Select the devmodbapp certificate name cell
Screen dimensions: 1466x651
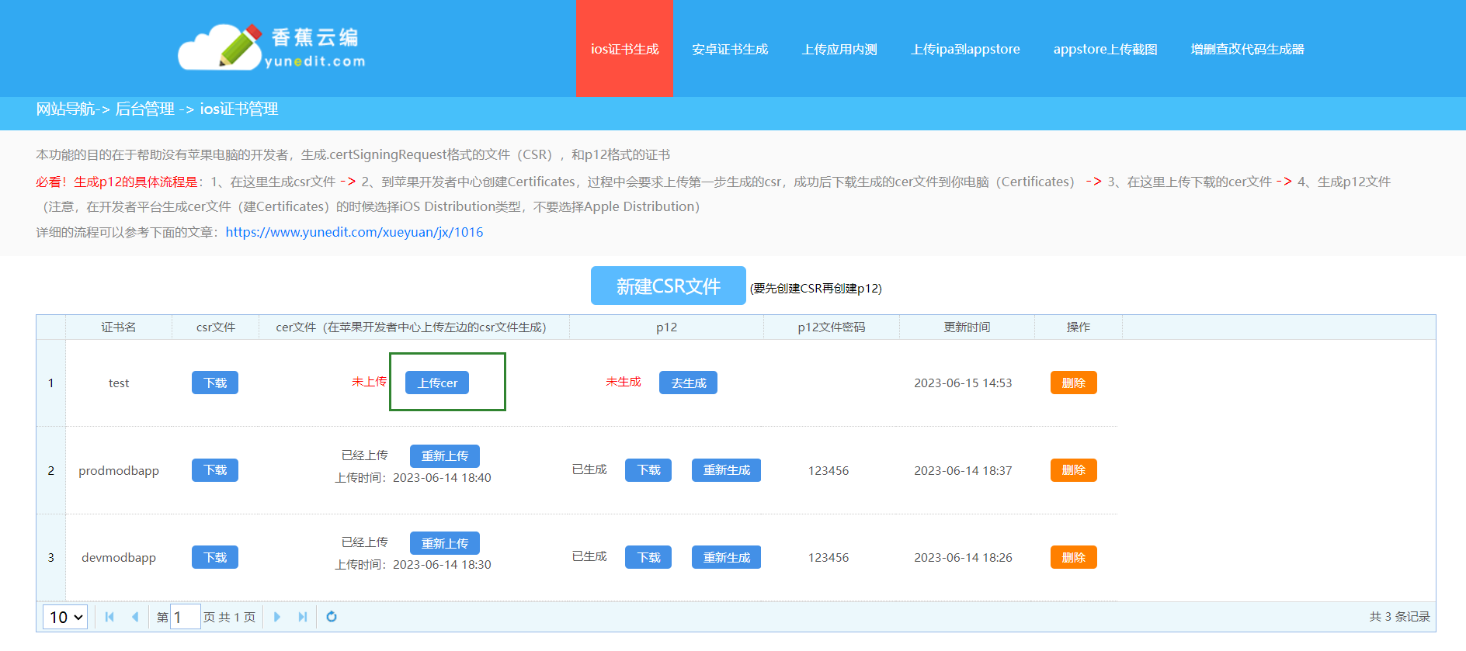tap(119, 557)
